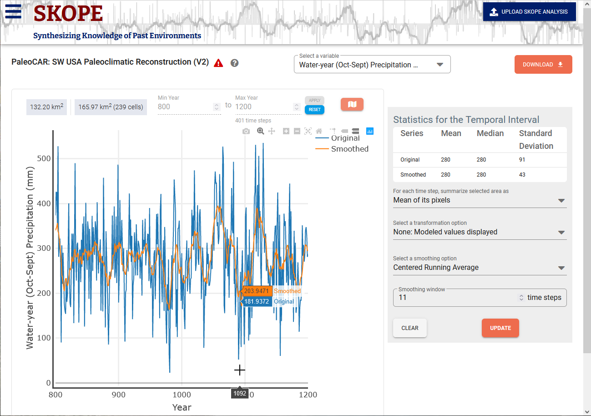
Task: Enable compare data on hover icon
Action: tap(355, 131)
